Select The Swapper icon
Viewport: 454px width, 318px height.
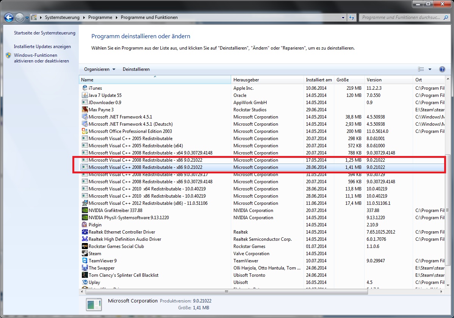pyautogui.click(x=85, y=268)
